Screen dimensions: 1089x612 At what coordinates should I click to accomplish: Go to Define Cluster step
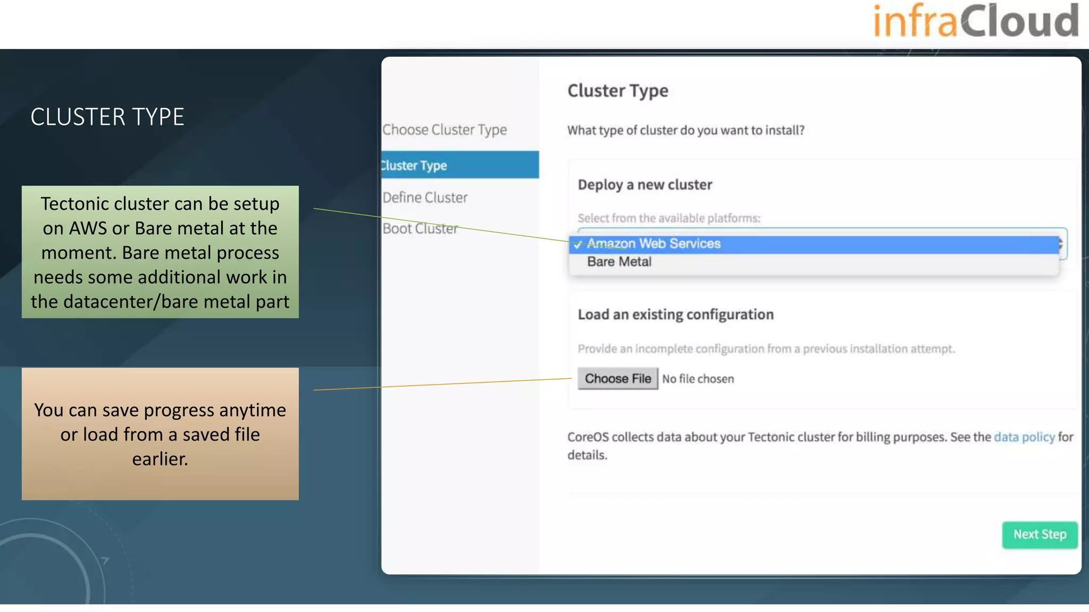click(425, 198)
